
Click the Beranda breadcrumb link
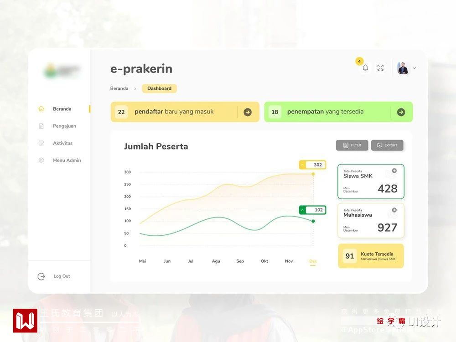click(119, 88)
